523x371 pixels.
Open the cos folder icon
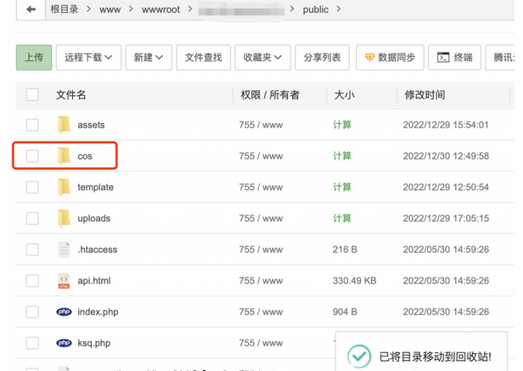coord(64,156)
